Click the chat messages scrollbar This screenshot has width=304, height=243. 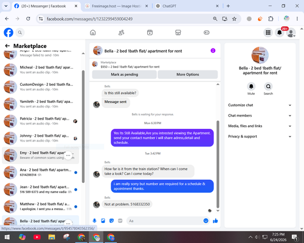(218, 164)
